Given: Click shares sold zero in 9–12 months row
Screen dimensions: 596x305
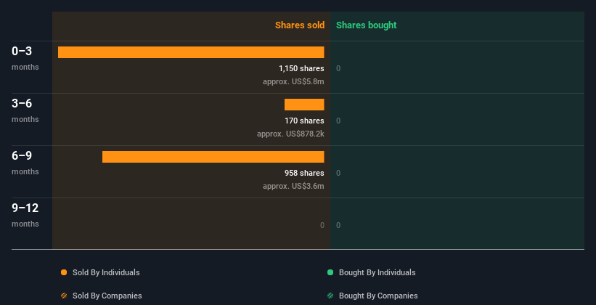Looking at the screenshot, I should pos(322,225).
